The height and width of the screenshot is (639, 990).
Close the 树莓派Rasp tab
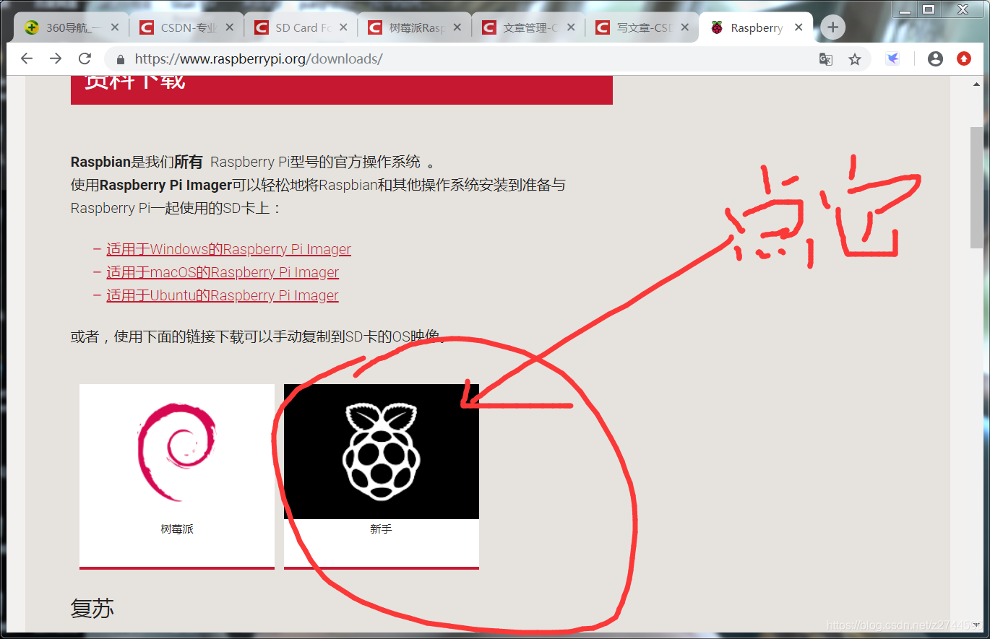(x=457, y=27)
